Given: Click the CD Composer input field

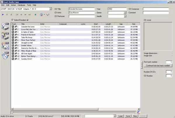Looking at the screenshot, I should 156,9.
